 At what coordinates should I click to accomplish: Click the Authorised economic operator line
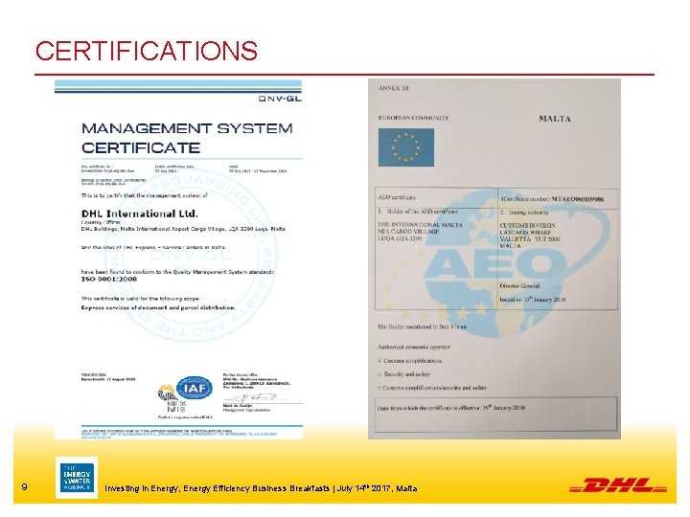(x=414, y=347)
